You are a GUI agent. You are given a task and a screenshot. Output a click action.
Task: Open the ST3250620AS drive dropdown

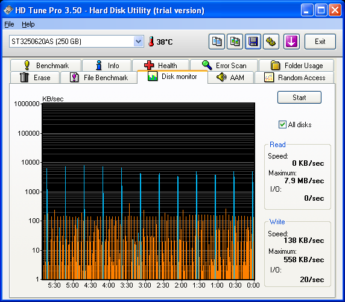click(138, 42)
